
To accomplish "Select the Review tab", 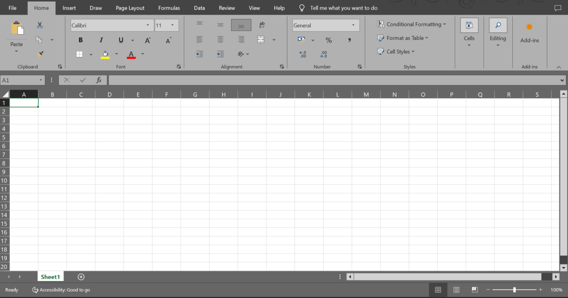I will click(227, 8).
